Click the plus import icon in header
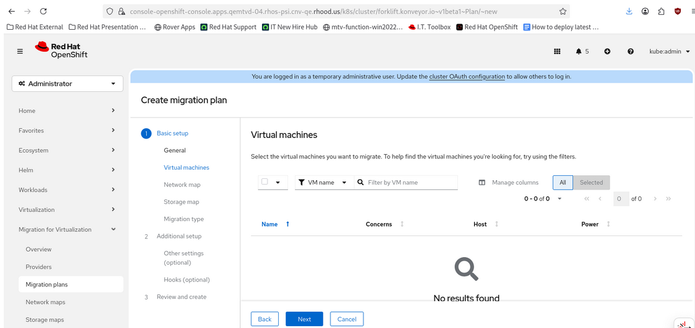The height and width of the screenshot is (328, 695). click(x=607, y=52)
